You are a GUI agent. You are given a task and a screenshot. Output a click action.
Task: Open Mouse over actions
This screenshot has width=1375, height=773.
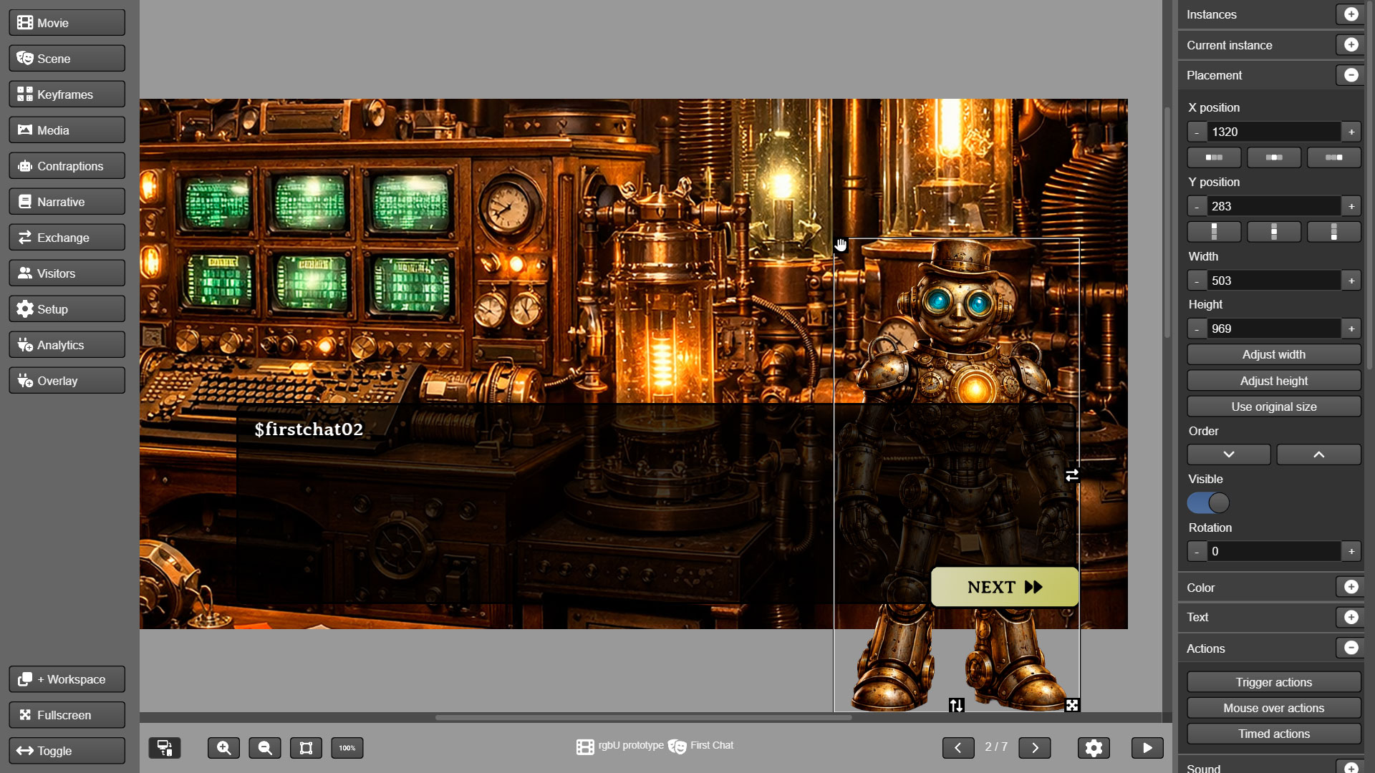[x=1273, y=708]
